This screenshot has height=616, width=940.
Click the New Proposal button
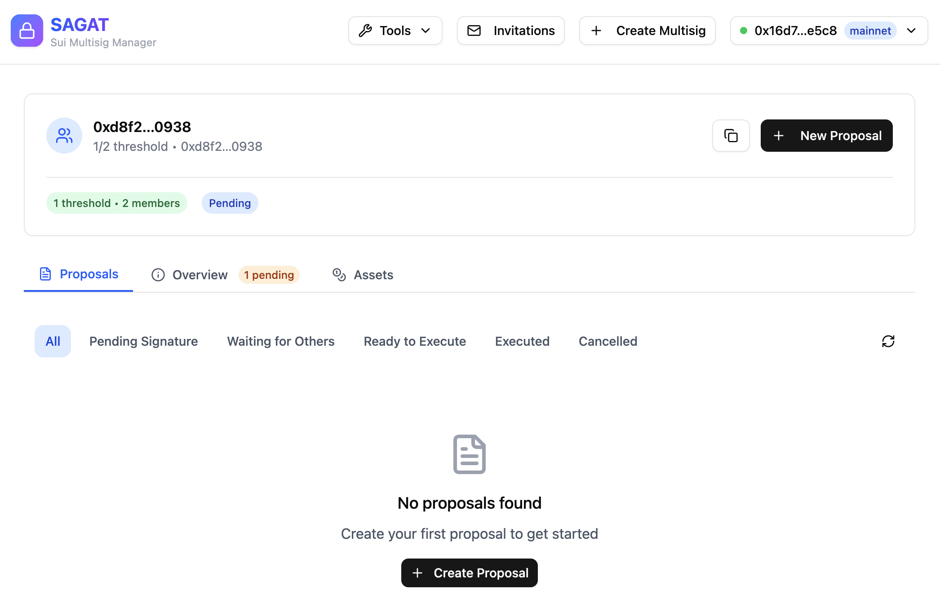(x=826, y=135)
